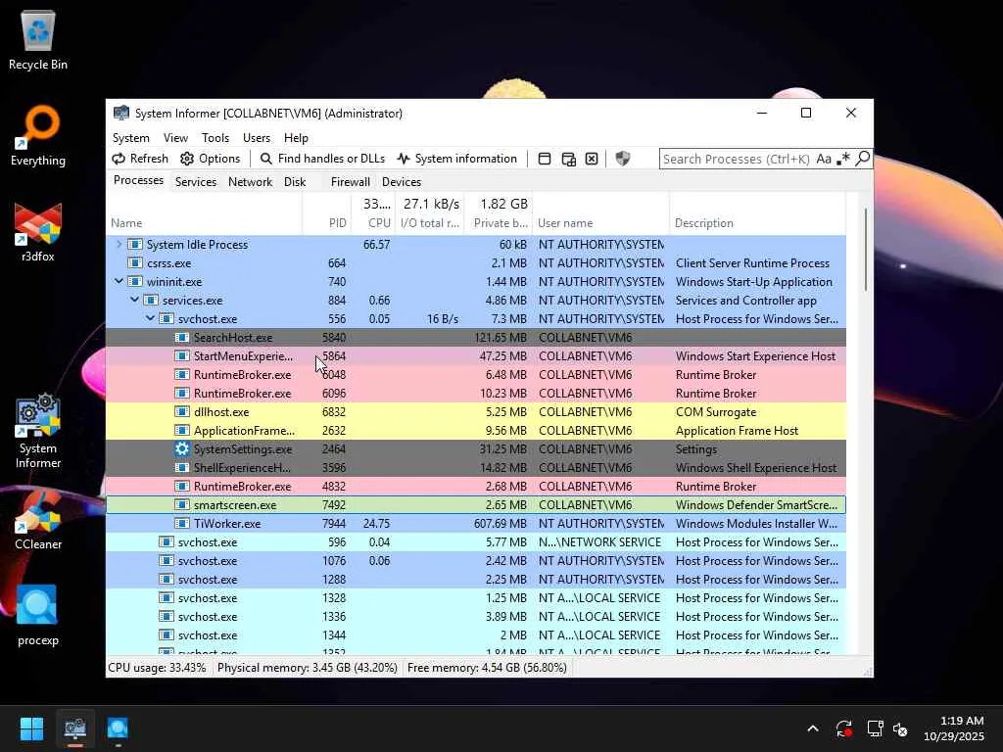Toggle case sensitive search (Aa)
Viewport: 1003px width, 752px height.
click(824, 159)
